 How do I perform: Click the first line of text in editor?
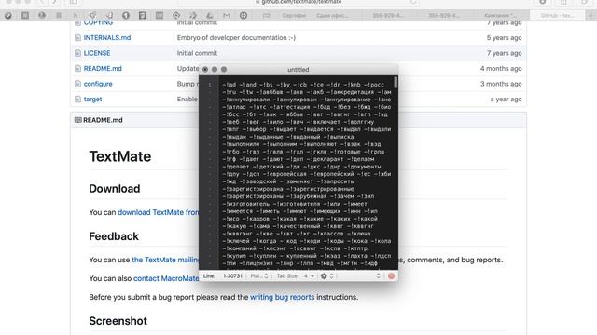(x=303, y=85)
